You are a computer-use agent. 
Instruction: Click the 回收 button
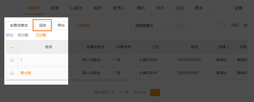pos(43,25)
